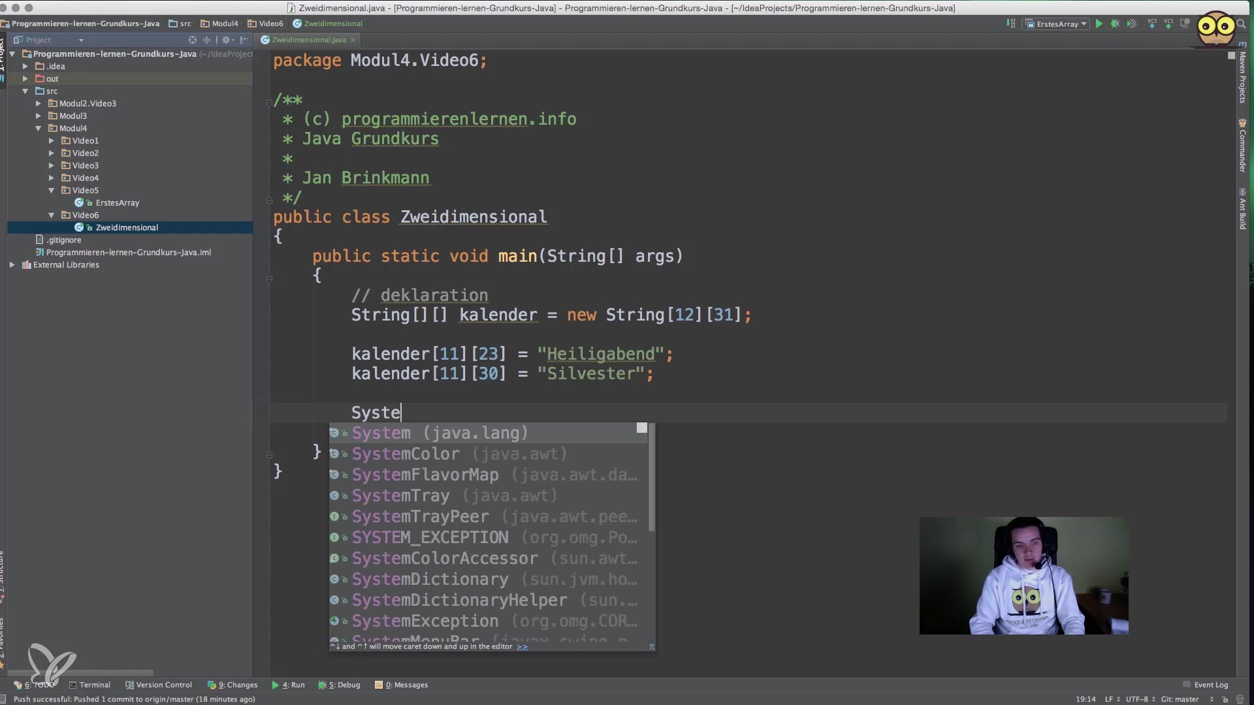
Task: Click the VCS commit changes icon
Action: coord(1168,23)
